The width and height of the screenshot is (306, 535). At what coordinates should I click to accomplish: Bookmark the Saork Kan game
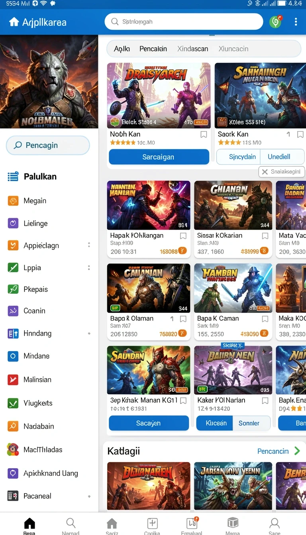point(300,135)
